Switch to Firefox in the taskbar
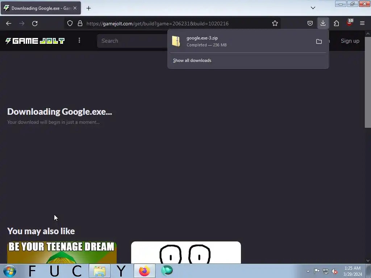Image resolution: width=371 pixels, height=278 pixels. coord(144,271)
